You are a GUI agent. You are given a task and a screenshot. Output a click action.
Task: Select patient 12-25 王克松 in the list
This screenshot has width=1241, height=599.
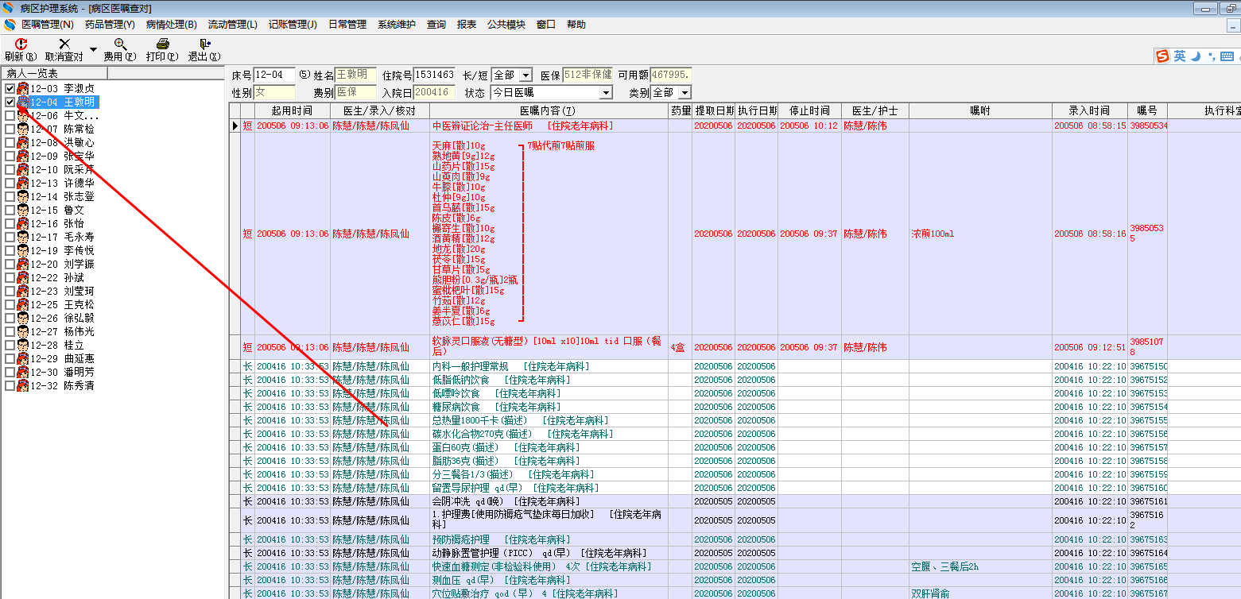[62, 304]
